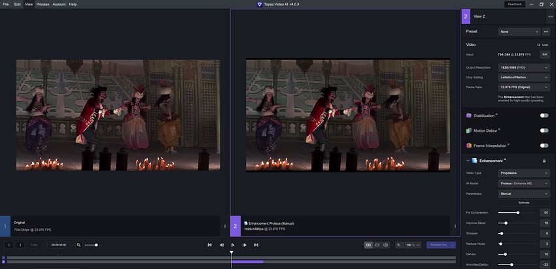Open the Account menu
This screenshot has height=269, width=556.
pyautogui.click(x=59, y=4)
